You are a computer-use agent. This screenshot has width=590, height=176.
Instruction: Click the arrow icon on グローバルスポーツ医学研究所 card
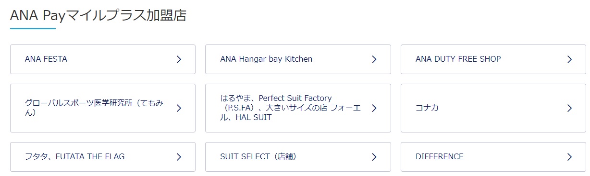179,108
